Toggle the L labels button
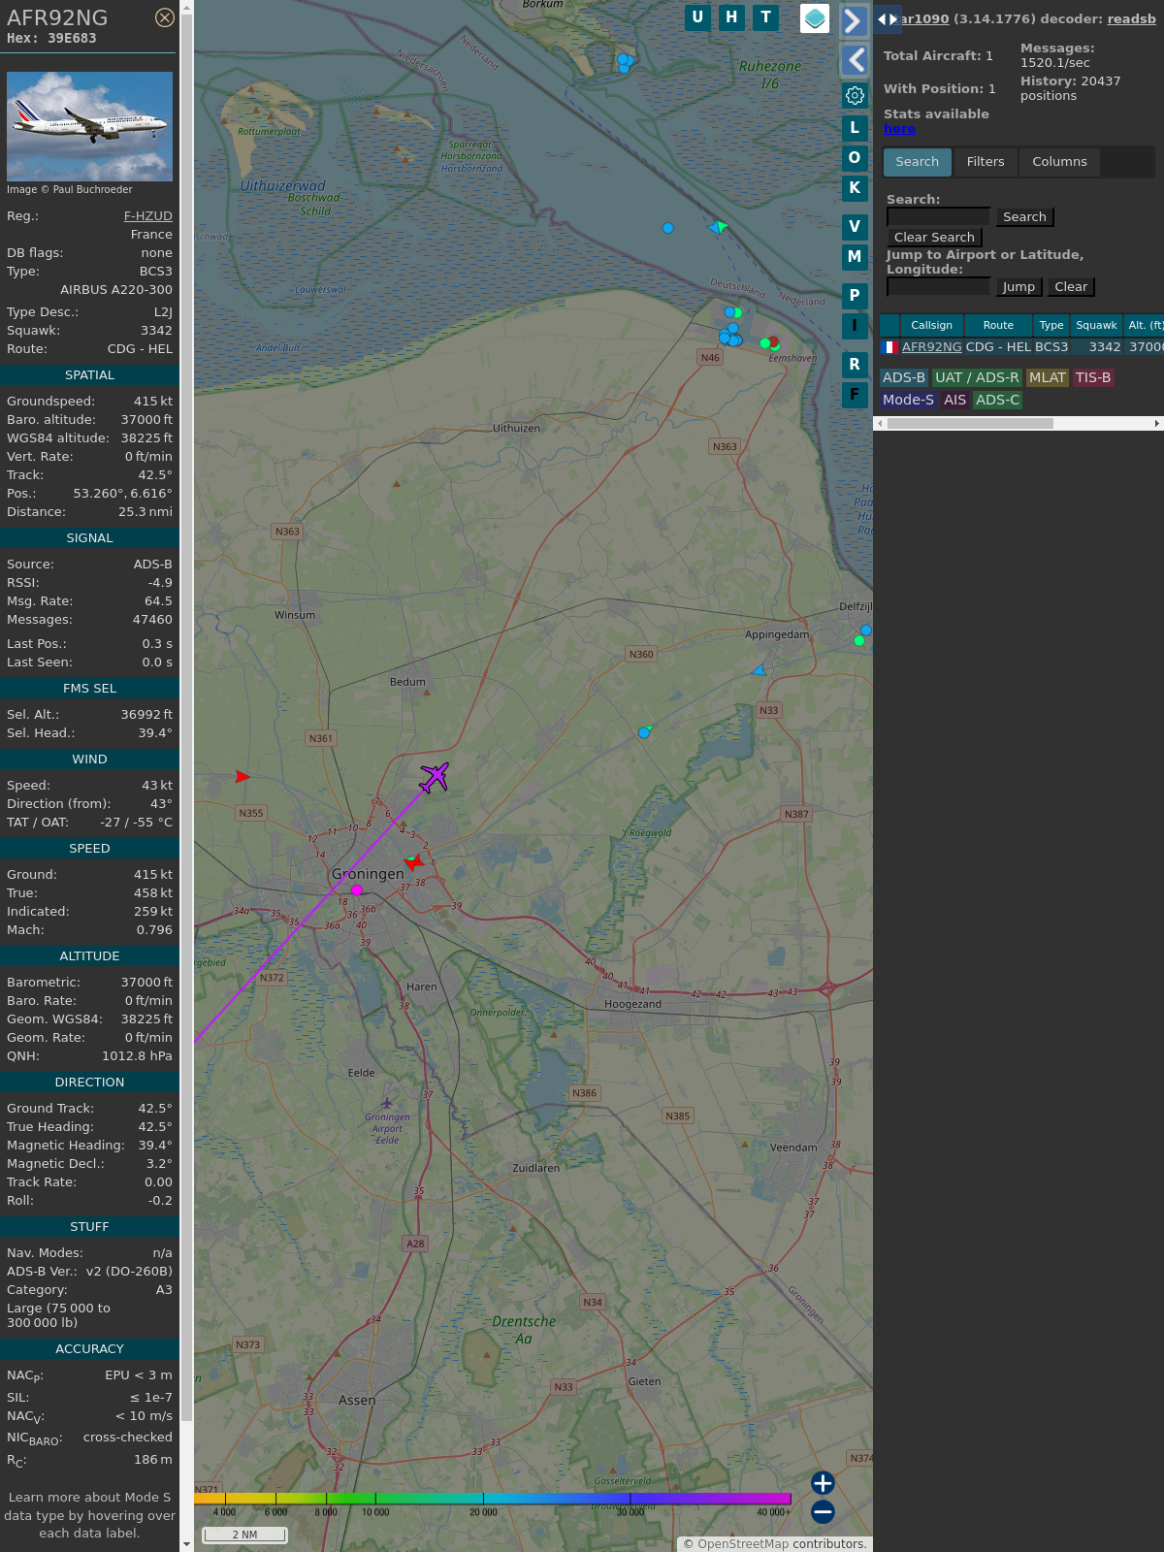The width and height of the screenshot is (1164, 1552). tap(855, 128)
